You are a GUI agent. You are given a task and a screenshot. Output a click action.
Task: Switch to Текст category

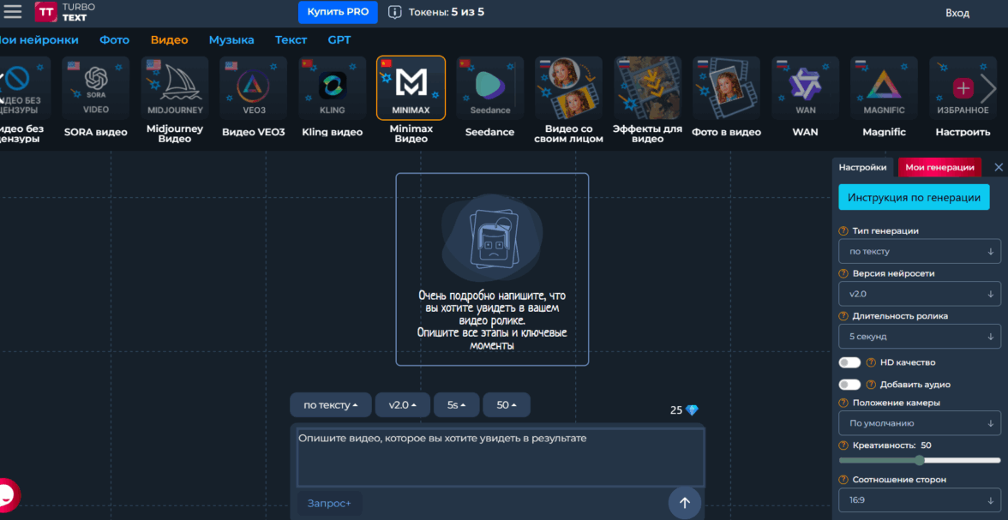click(291, 40)
